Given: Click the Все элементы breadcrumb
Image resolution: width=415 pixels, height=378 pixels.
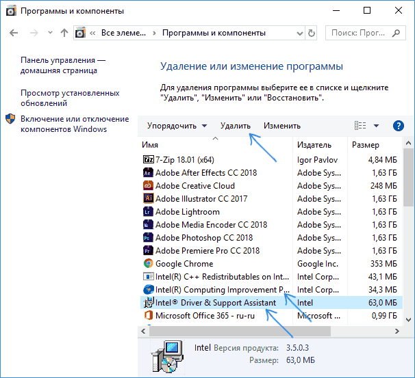Looking at the screenshot, I should point(123,33).
